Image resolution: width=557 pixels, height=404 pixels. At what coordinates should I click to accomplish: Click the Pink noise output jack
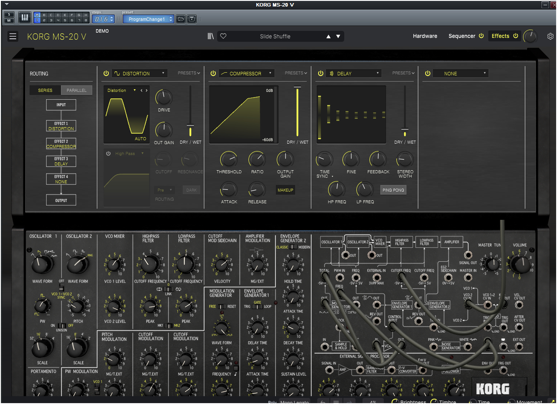point(433,347)
